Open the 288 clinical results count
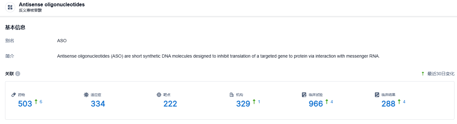 [389, 104]
